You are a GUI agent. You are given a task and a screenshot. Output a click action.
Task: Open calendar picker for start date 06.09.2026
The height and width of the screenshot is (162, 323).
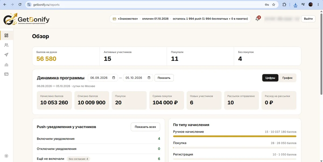[114, 78]
